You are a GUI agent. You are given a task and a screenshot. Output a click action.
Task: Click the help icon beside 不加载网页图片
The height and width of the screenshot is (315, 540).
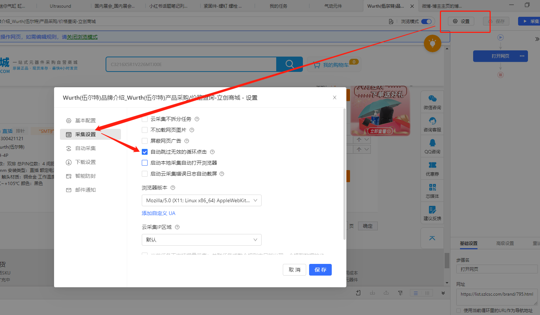click(x=192, y=130)
